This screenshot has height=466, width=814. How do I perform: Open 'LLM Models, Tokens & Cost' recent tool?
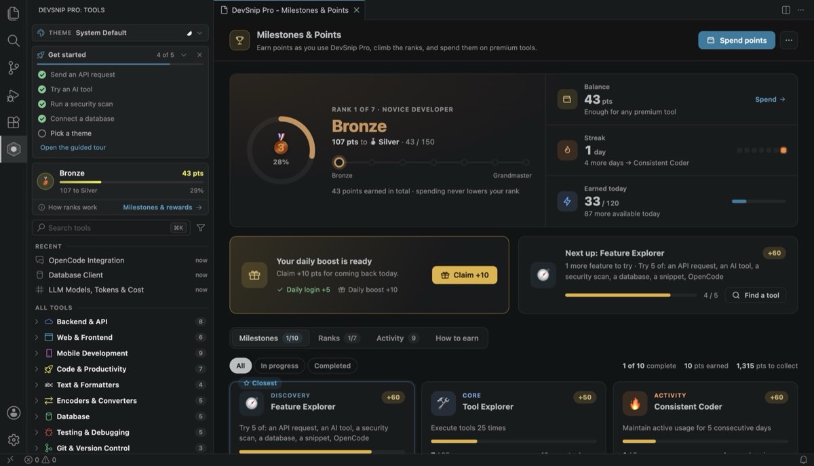pyautogui.click(x=120, y=290)
